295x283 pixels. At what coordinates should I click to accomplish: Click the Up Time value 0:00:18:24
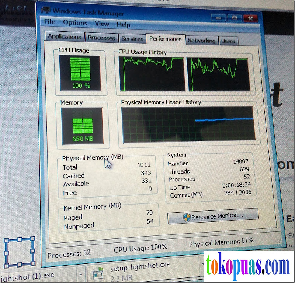coord(236,185)
